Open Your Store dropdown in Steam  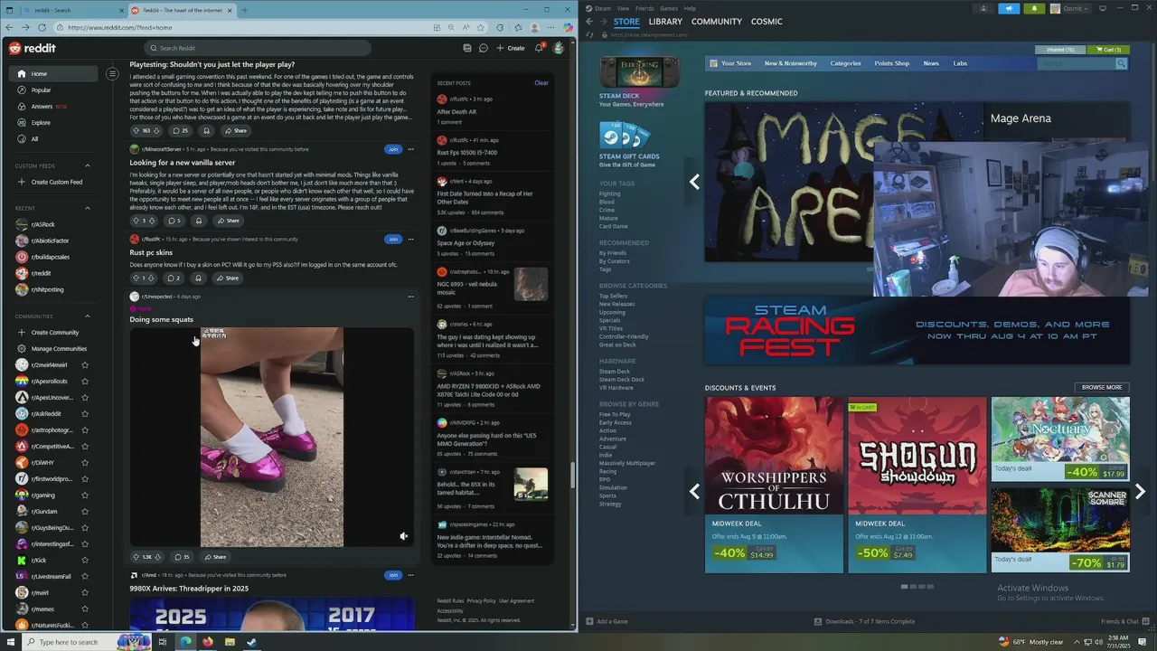point(736,63)
